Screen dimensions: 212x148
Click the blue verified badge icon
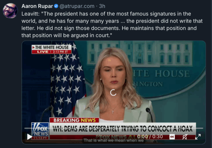tap(56, 6)
